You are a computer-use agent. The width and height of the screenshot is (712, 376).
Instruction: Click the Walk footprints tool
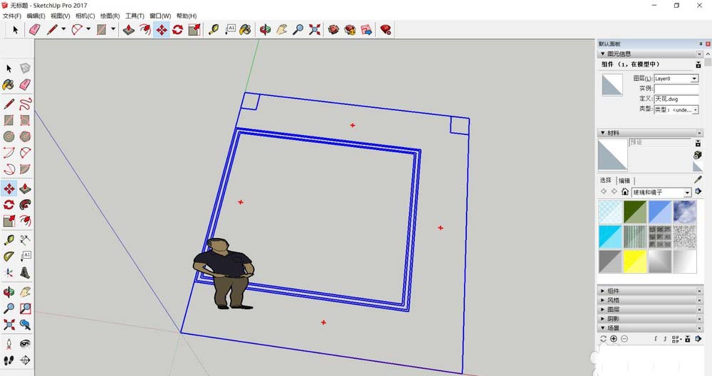[9, 360]
